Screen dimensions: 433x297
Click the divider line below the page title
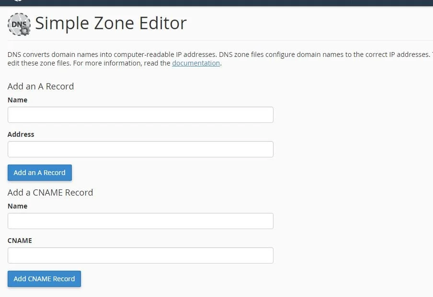click(x=216, y=41)
